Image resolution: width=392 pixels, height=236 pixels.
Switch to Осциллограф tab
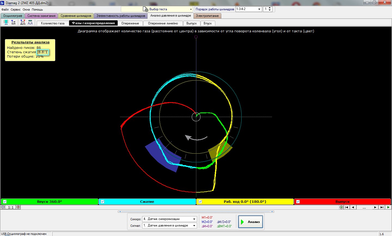coord(13,16)
